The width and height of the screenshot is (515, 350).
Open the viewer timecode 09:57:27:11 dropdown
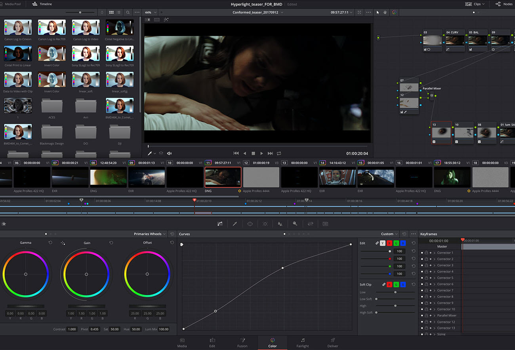coord(341,12)
